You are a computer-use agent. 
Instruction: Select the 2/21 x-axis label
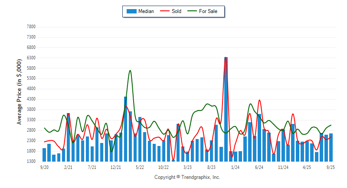68,167
